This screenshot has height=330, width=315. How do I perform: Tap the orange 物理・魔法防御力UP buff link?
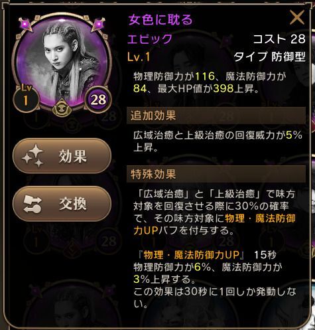[x=214, y=224]
